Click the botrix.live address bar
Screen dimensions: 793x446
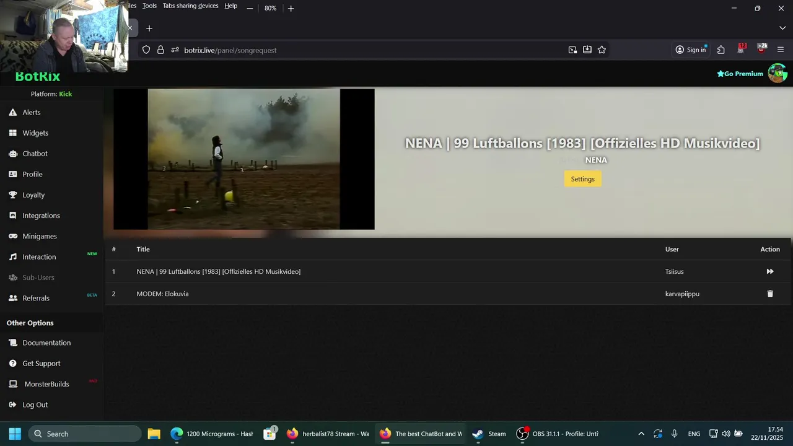[x=372, y=50]
